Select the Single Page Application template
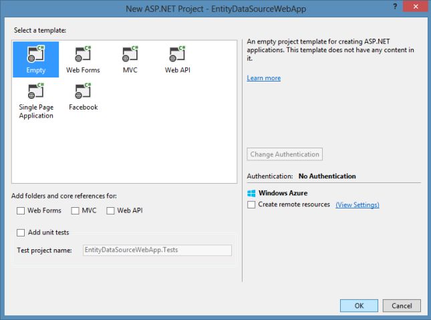This screenshot has width=431, height=320. coord(36,101)
